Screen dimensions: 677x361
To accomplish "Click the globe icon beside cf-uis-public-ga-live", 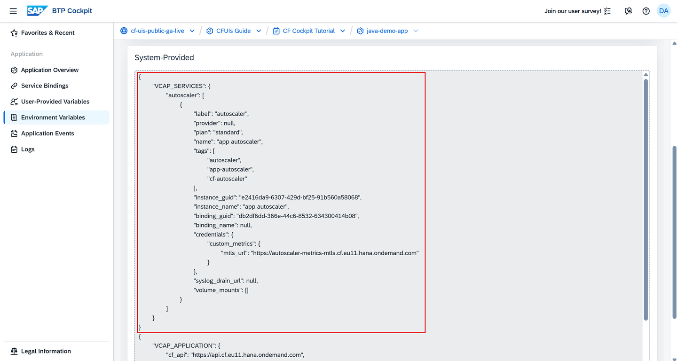I will tap(124, 31).
